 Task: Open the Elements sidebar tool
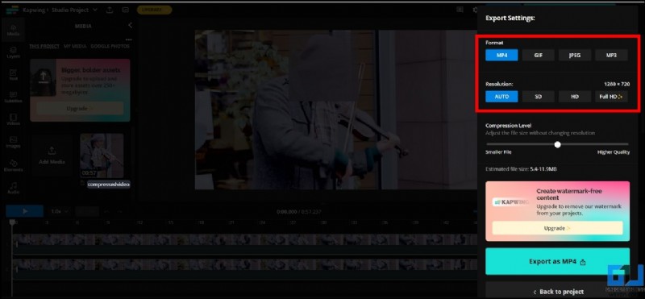(x=13, y=166)
